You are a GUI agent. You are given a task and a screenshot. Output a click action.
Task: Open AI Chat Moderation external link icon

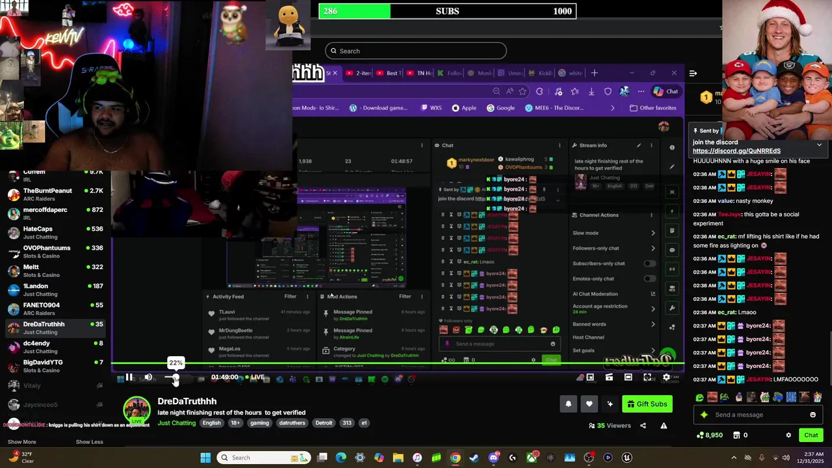tap(653, 294)
